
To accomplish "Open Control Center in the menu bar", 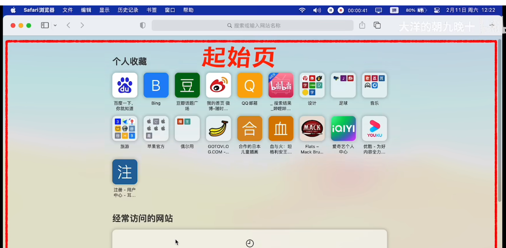I will point(437,10).
